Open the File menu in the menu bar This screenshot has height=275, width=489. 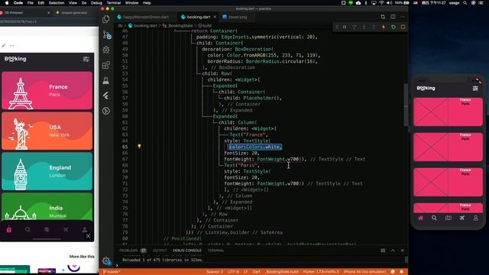[x=31, y=3]
